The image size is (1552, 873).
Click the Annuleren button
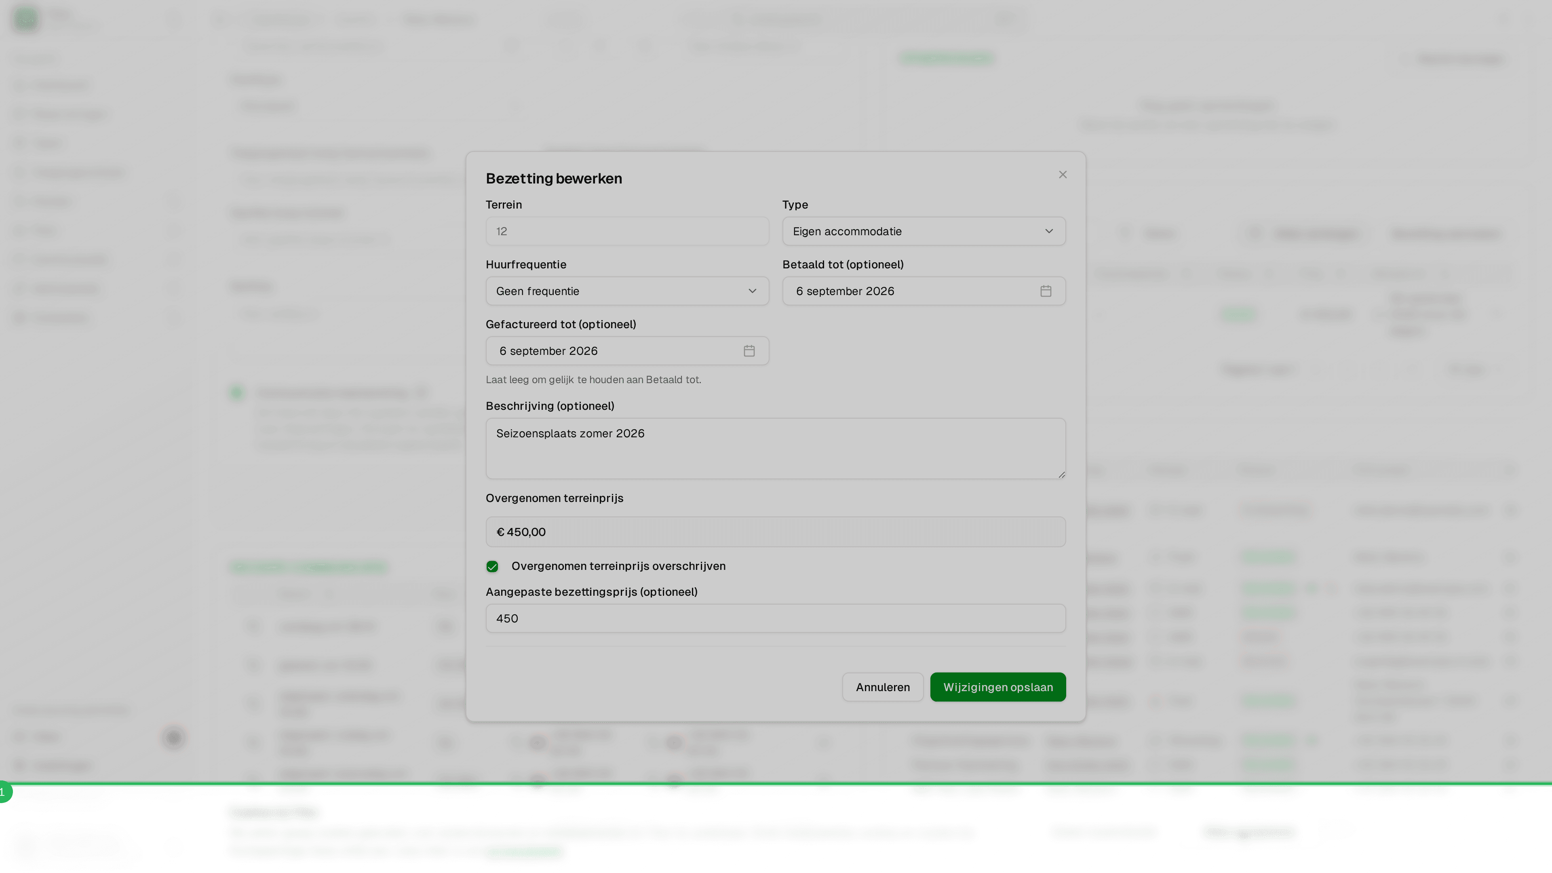pyautogui.click(x=883, y=687)
